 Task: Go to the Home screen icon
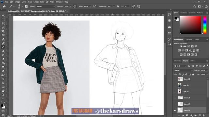4,6
